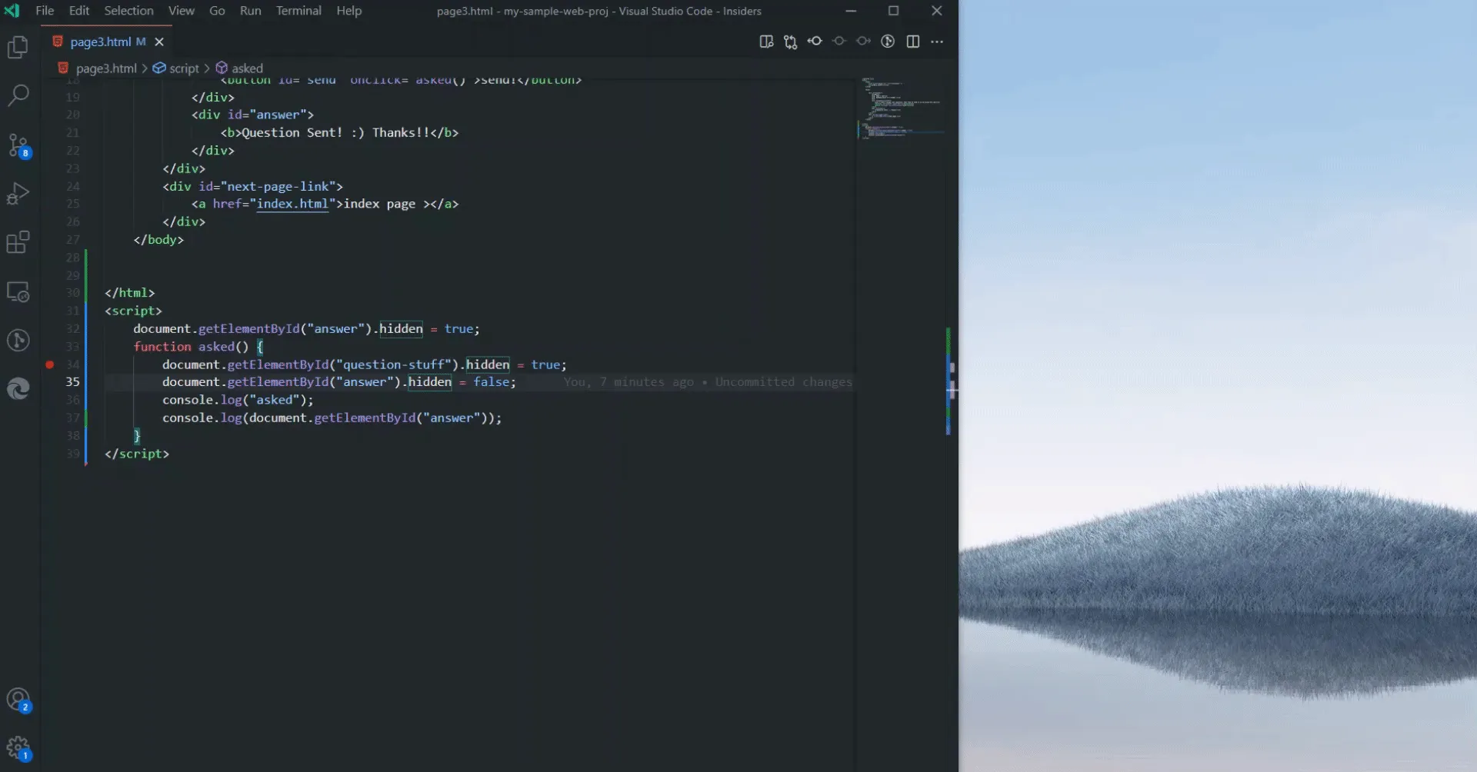Click the Explorer icon in the activity bar

(18, 47)
